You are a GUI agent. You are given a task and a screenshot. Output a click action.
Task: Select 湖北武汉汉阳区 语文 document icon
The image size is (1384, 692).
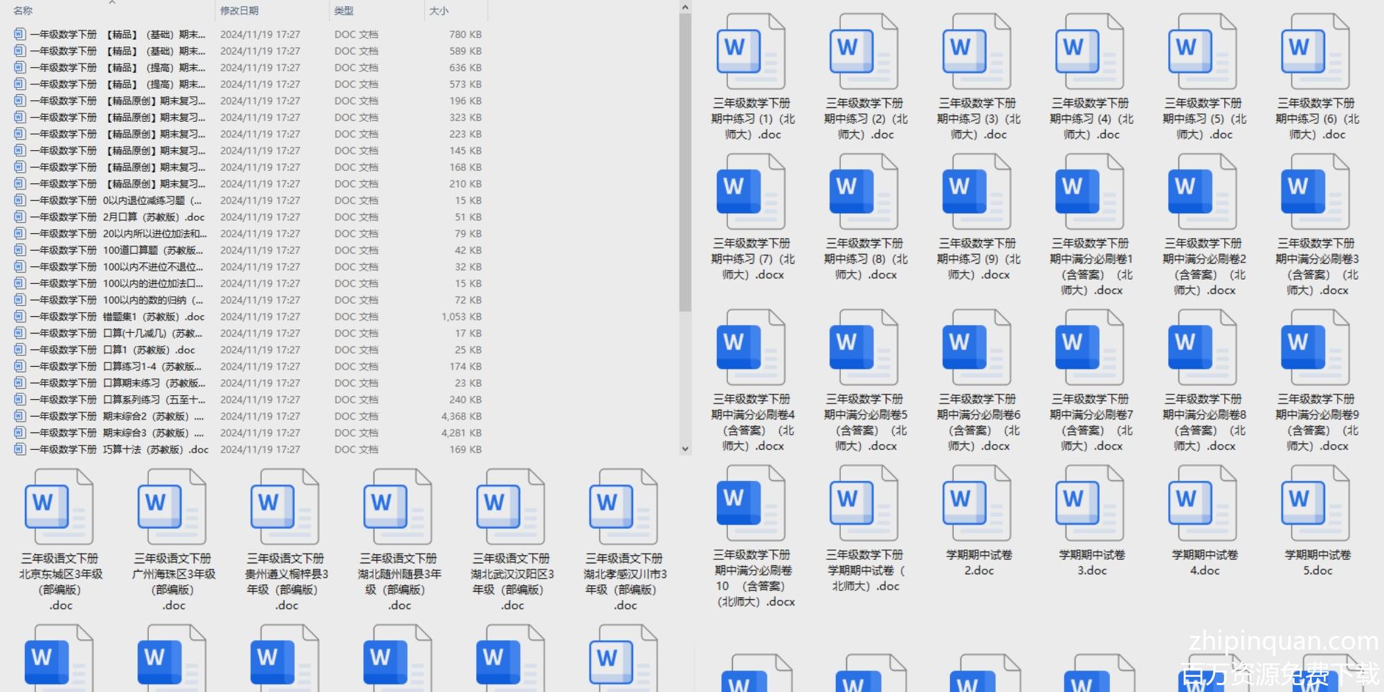(511, 507)
